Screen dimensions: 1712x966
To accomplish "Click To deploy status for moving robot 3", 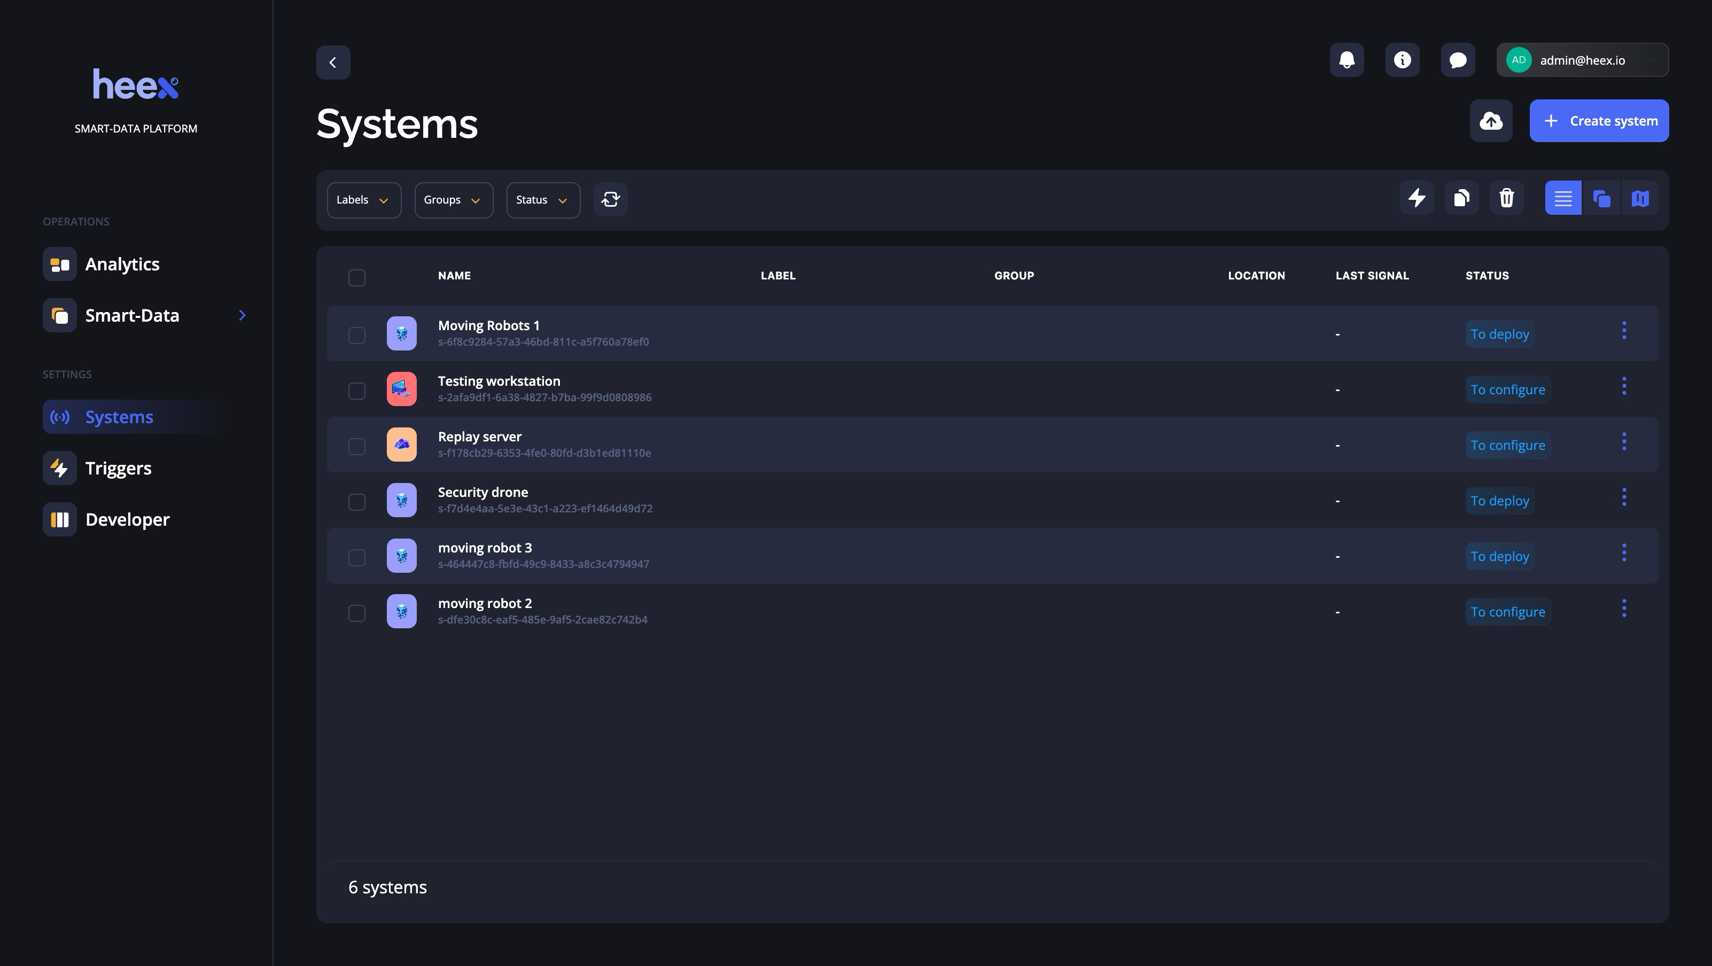I will pos(1499,557).
